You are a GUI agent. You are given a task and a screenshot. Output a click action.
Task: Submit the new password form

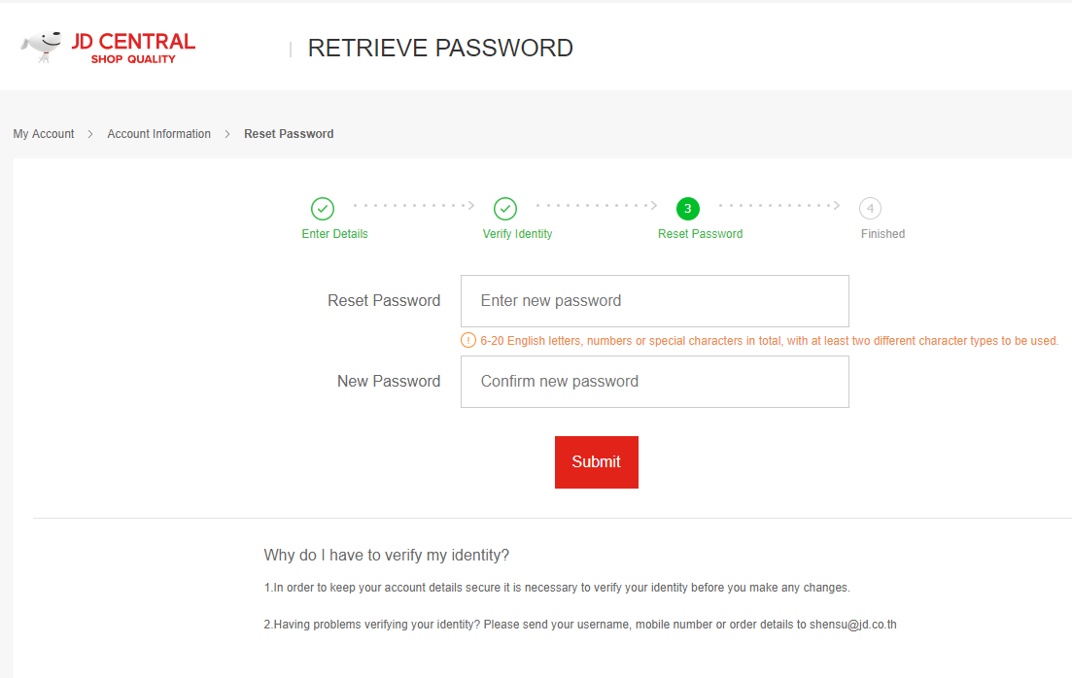[596, 462]
